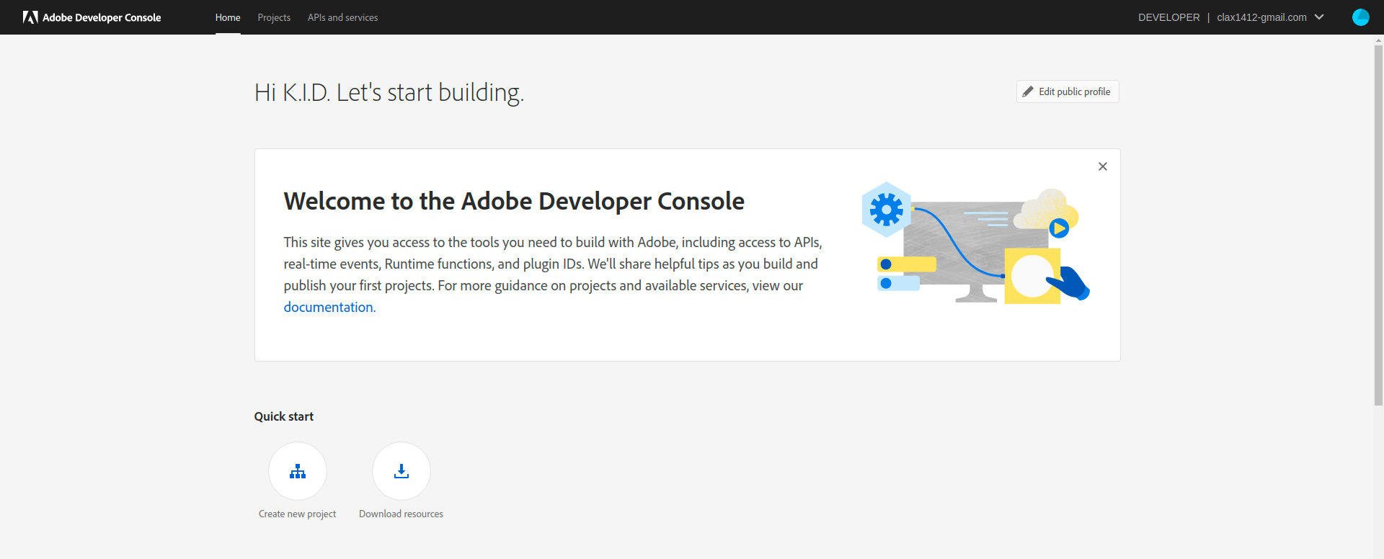Click the welcome banner illustration
This screenshot has height=559, width=1384.
976,243
